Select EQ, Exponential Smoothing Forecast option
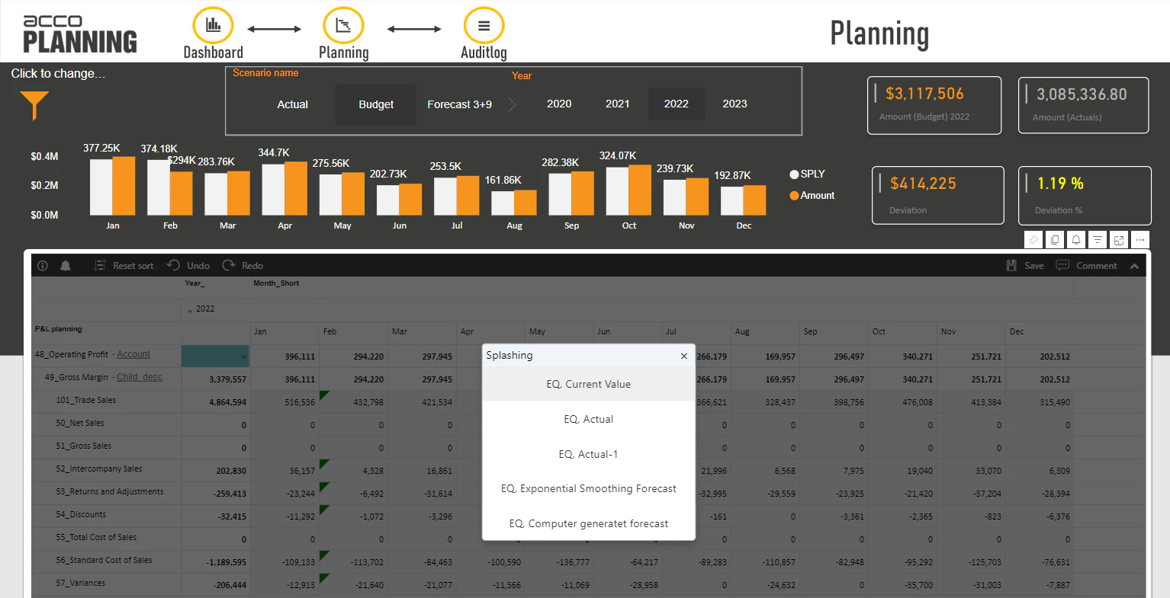1170x598 pixels. coord(588,488)
